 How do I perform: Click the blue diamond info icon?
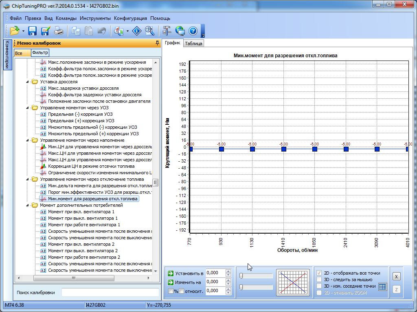(x=137, y=30)
